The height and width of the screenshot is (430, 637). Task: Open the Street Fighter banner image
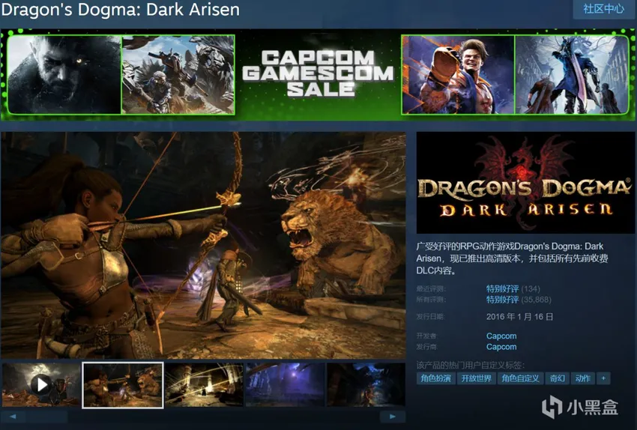[458, 74]
